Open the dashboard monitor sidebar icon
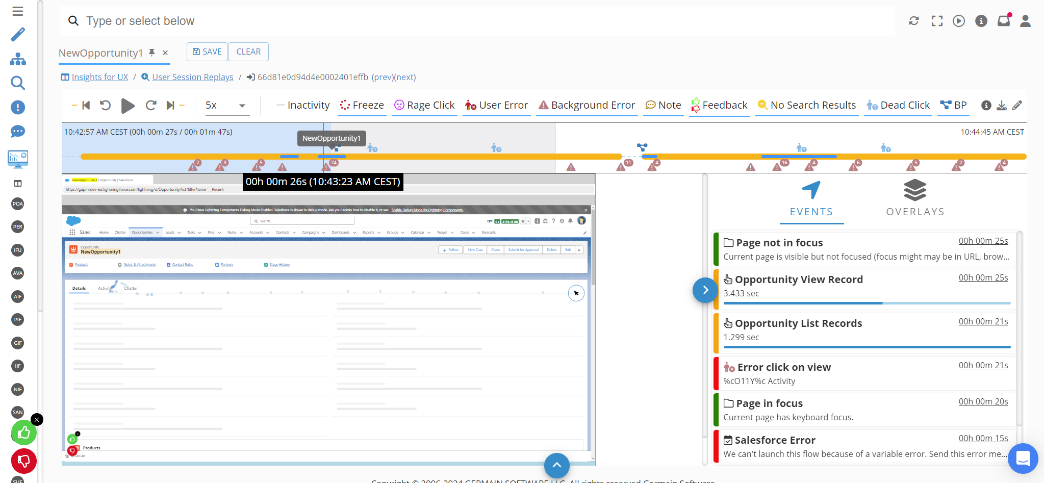1044x483 pixels. pos(18,159)
